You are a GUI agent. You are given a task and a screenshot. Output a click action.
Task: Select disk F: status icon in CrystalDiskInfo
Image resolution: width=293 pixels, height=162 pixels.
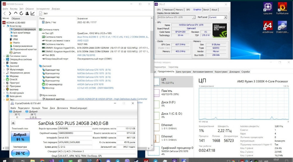(x=11, y=111)
